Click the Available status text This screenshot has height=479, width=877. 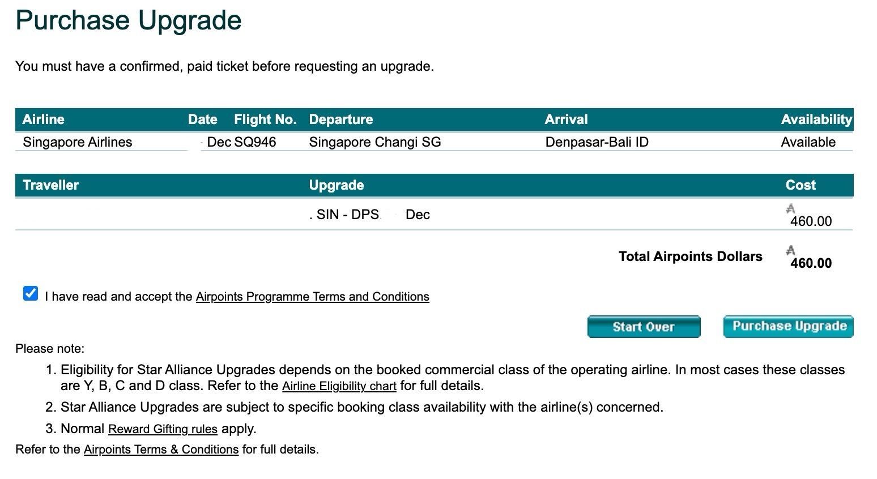coord(808,142)
